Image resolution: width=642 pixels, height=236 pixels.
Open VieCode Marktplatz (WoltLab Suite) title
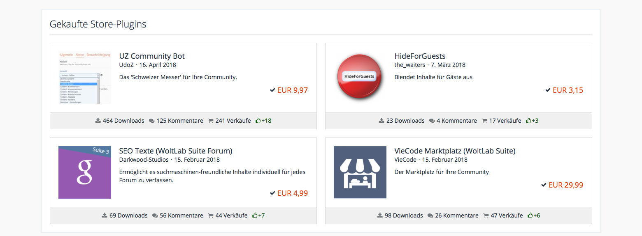[455, 151]
